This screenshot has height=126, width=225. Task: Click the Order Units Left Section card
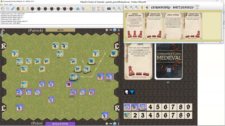pos(138,62)
